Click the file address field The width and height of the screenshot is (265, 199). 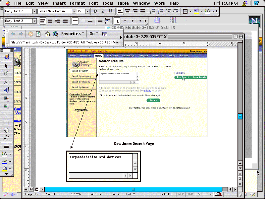click(x=63, y=42)
